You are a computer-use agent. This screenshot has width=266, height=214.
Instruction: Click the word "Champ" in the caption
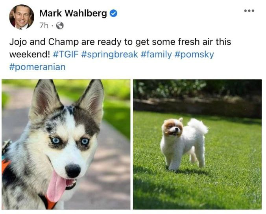(63, 42)
